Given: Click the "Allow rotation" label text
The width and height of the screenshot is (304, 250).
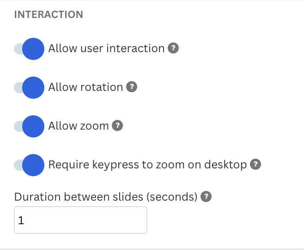Looking at the screenshot, I should [85, 87].
